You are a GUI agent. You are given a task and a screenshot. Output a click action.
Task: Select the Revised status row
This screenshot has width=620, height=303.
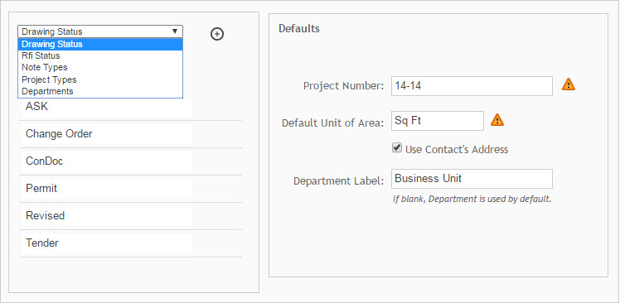[130, 216]
